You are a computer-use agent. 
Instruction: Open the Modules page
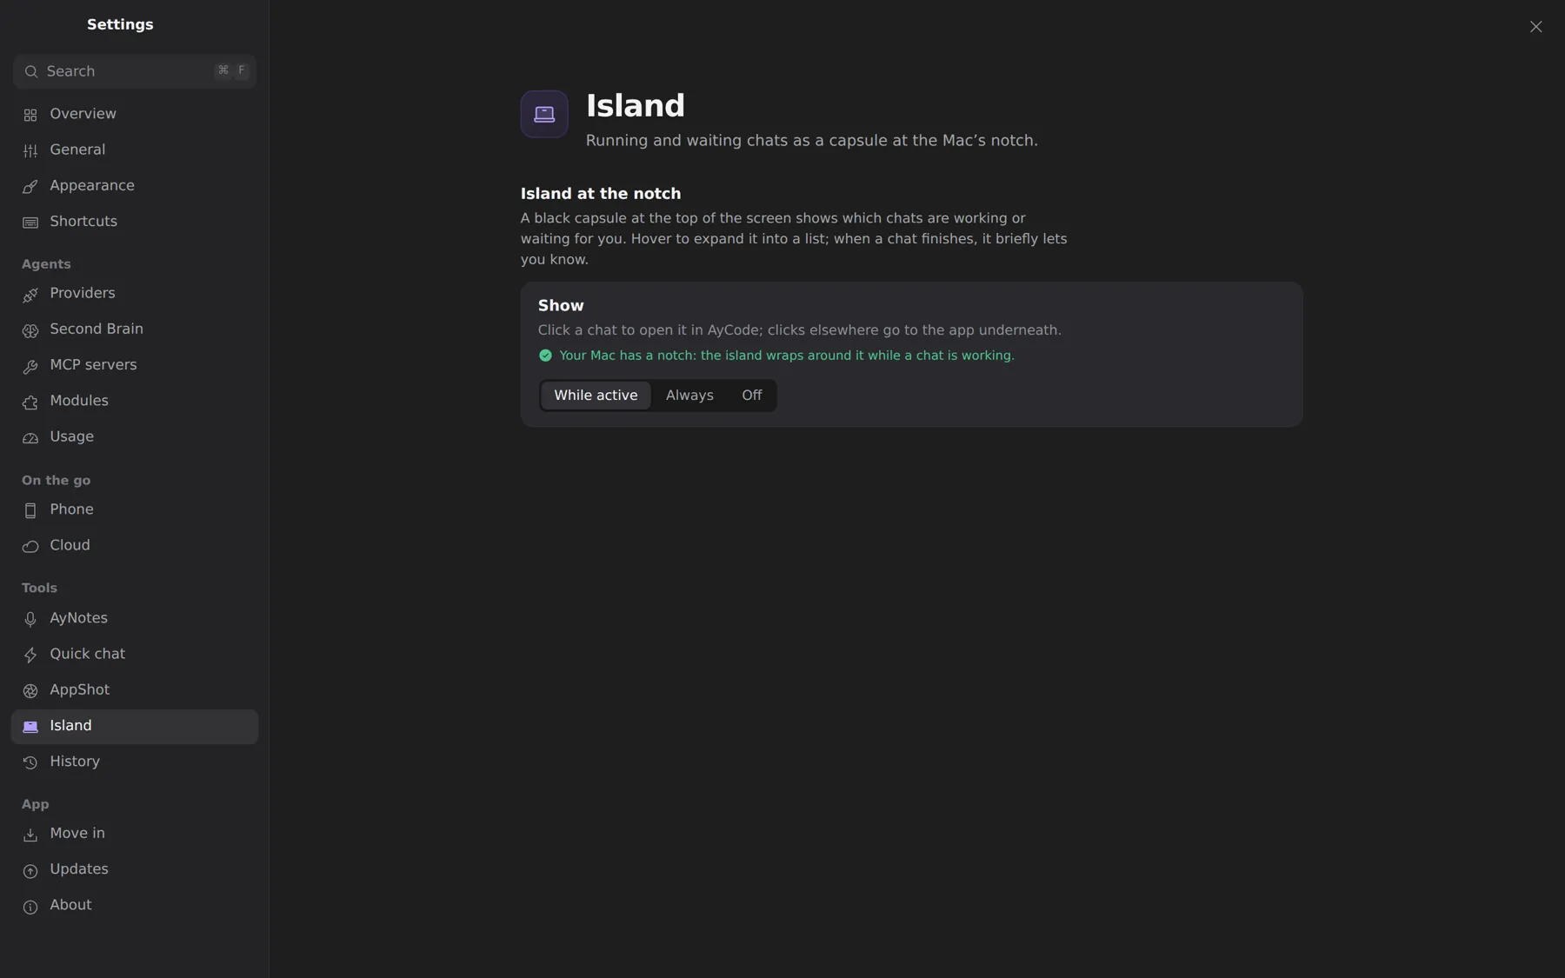click(135, 401)
